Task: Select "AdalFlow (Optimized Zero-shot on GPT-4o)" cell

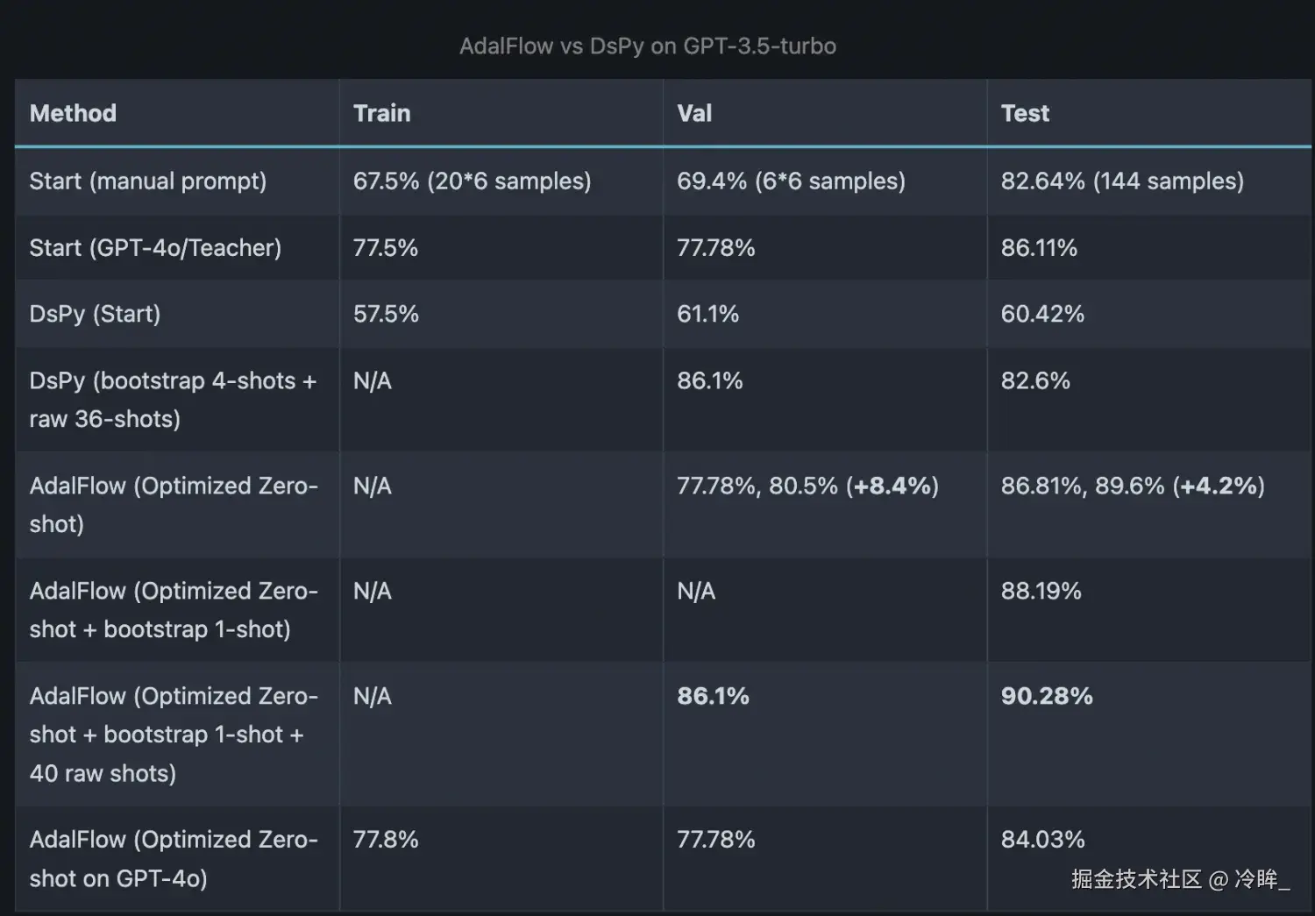Action: tap(173, 858)
